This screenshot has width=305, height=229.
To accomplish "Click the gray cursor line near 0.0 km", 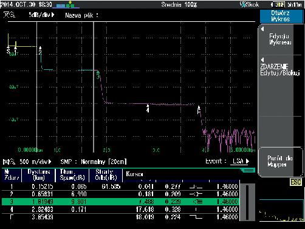I will (36, 87).
